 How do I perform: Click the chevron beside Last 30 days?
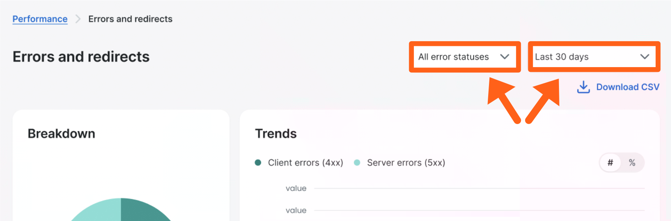coord(645,57)
